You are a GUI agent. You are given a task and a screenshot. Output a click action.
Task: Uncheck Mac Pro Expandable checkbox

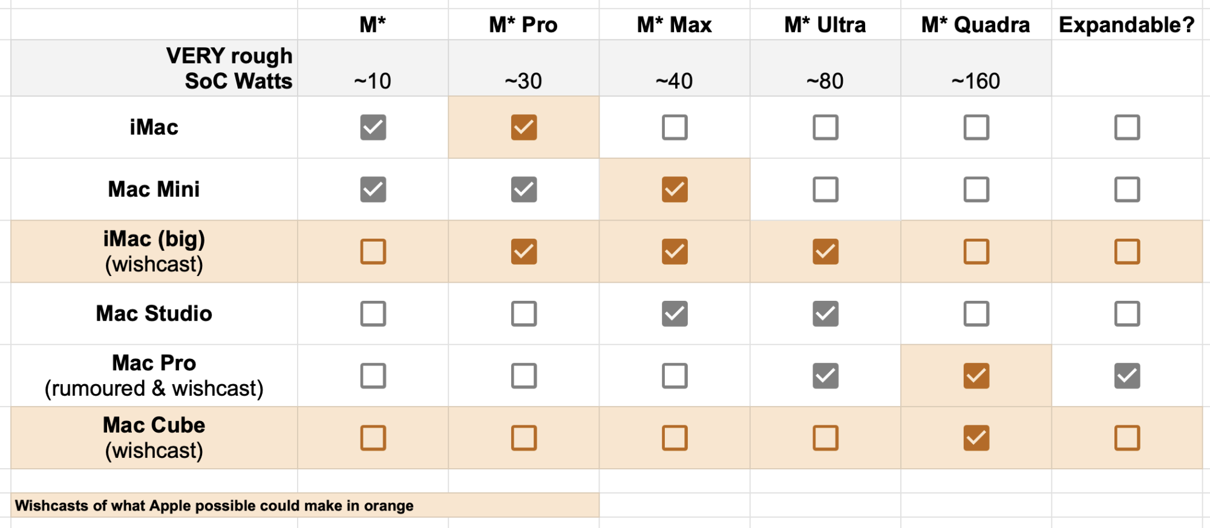(x=1127, y=376)
